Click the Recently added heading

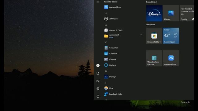111,2
